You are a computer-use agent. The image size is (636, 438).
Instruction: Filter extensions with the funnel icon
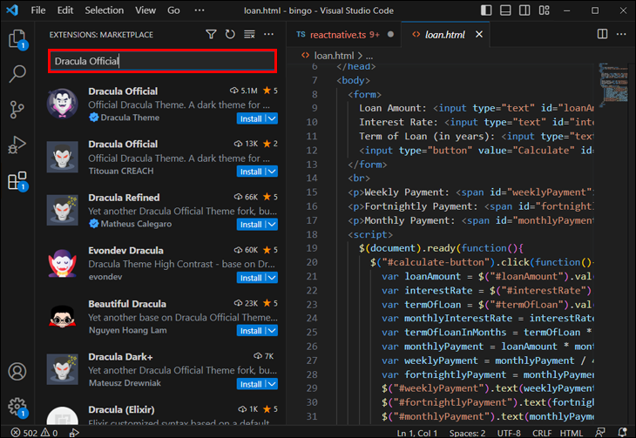[x=211, y=35]
